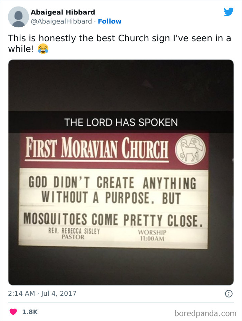Click the God didn't create anything line
This screenshot has width=242, height=321.
(x=112, y=183)
